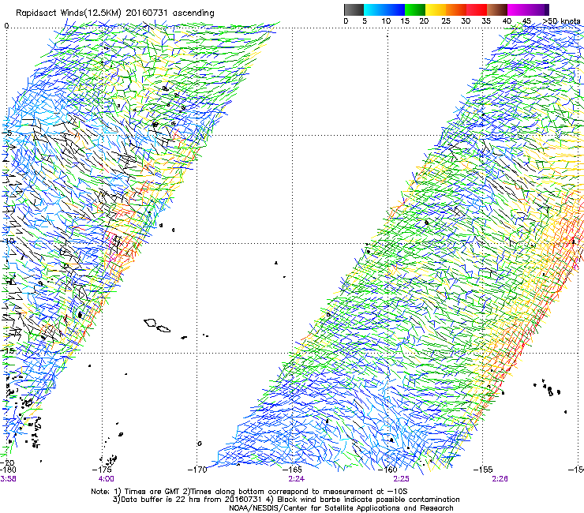Click the '-180' longitude axis label
The image size is (584, 513).
[8, 470]
